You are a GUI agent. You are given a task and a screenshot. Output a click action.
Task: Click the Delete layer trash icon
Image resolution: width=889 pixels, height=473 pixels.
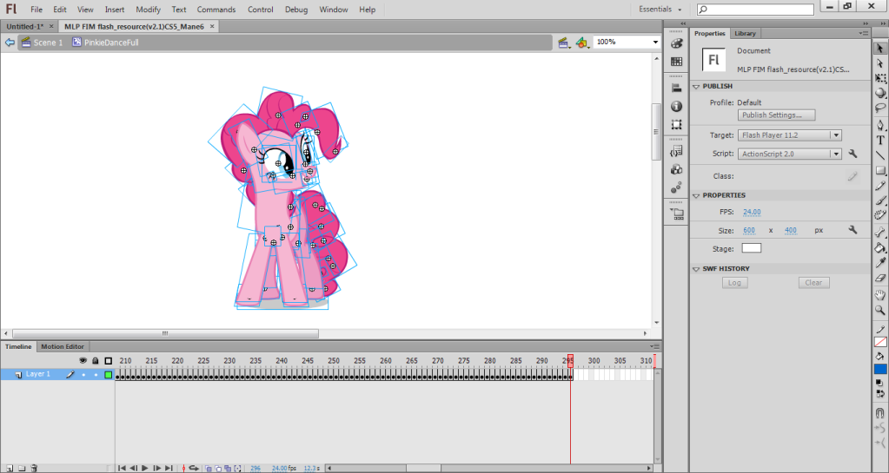tap(34, 468)
